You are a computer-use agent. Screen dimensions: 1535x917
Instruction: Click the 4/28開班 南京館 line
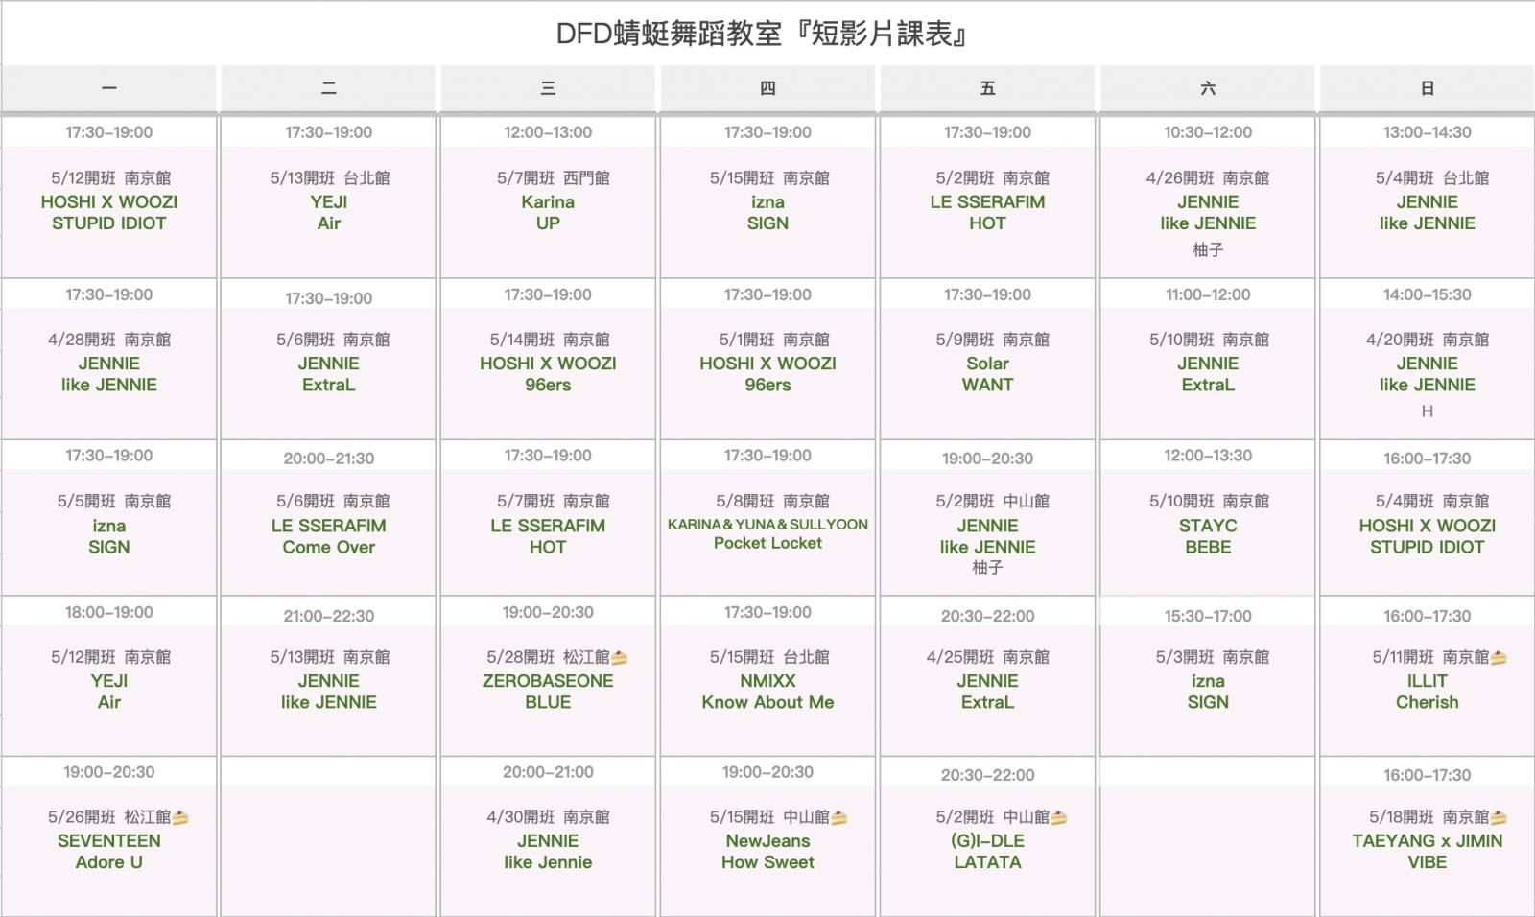pyautogui.click(x=108, y=340)
